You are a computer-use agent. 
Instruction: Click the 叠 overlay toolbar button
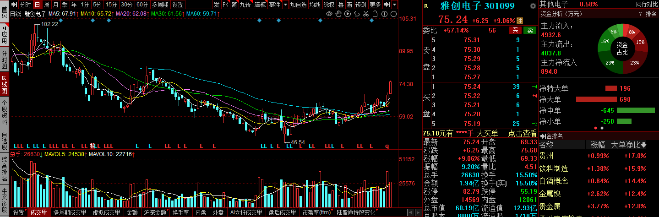click(341, 5)
